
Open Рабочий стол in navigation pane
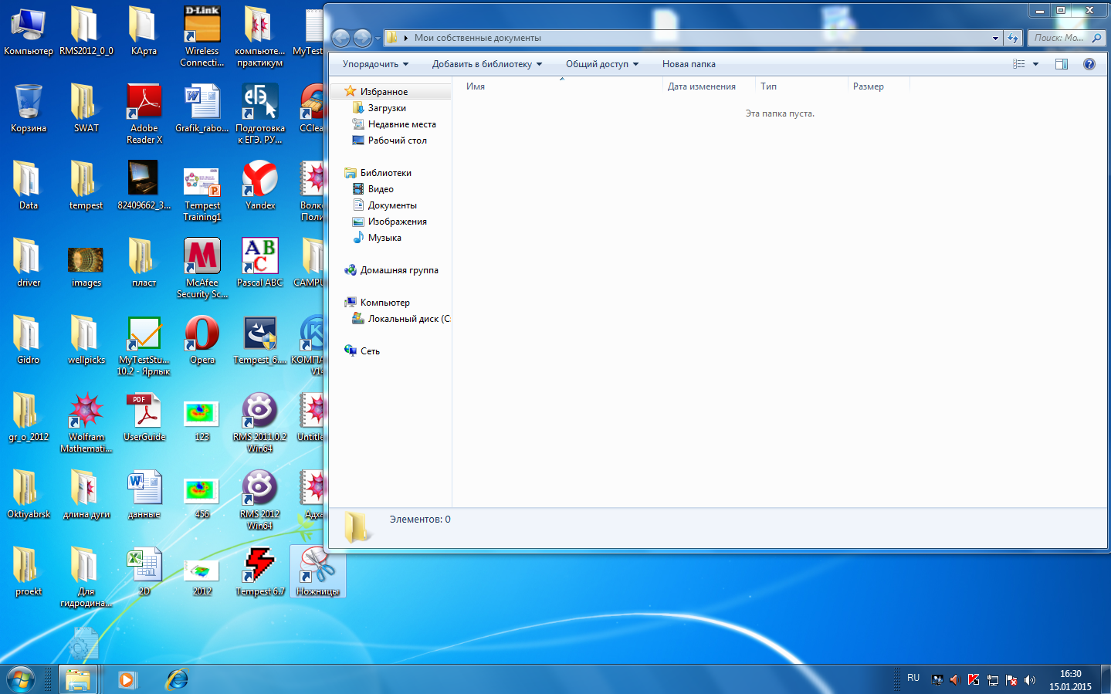(x=397, y=140)
